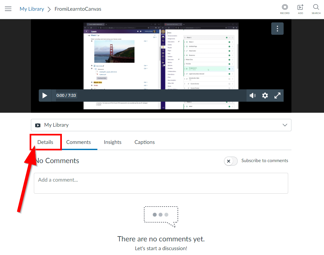
Task: Expand the My Library dropdown
Action: pyautogui.click(x=161, y=125)
